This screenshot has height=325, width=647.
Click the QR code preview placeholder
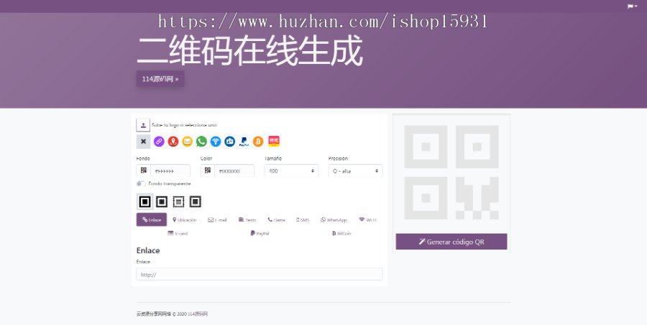451,172
